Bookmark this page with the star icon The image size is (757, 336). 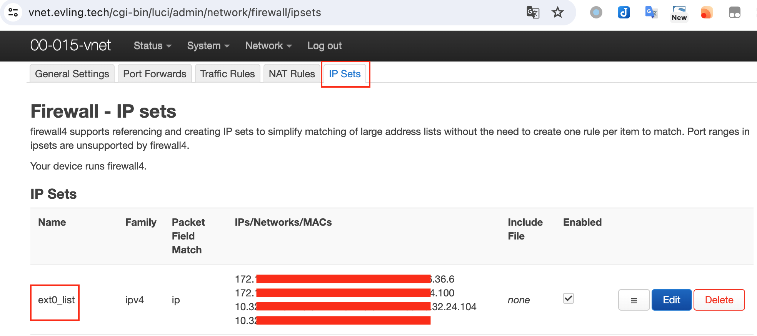click(x=557, y=12)
